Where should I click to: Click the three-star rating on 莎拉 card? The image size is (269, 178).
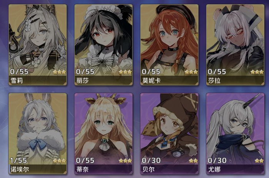click(x=257, y=72)
